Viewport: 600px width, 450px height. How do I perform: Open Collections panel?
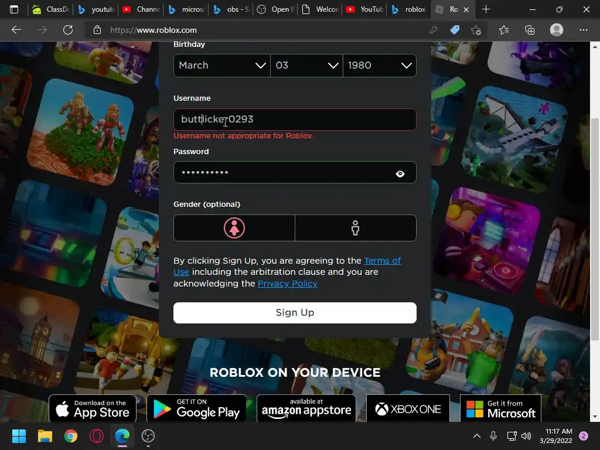pyautogui.click(x=530, y=30)
